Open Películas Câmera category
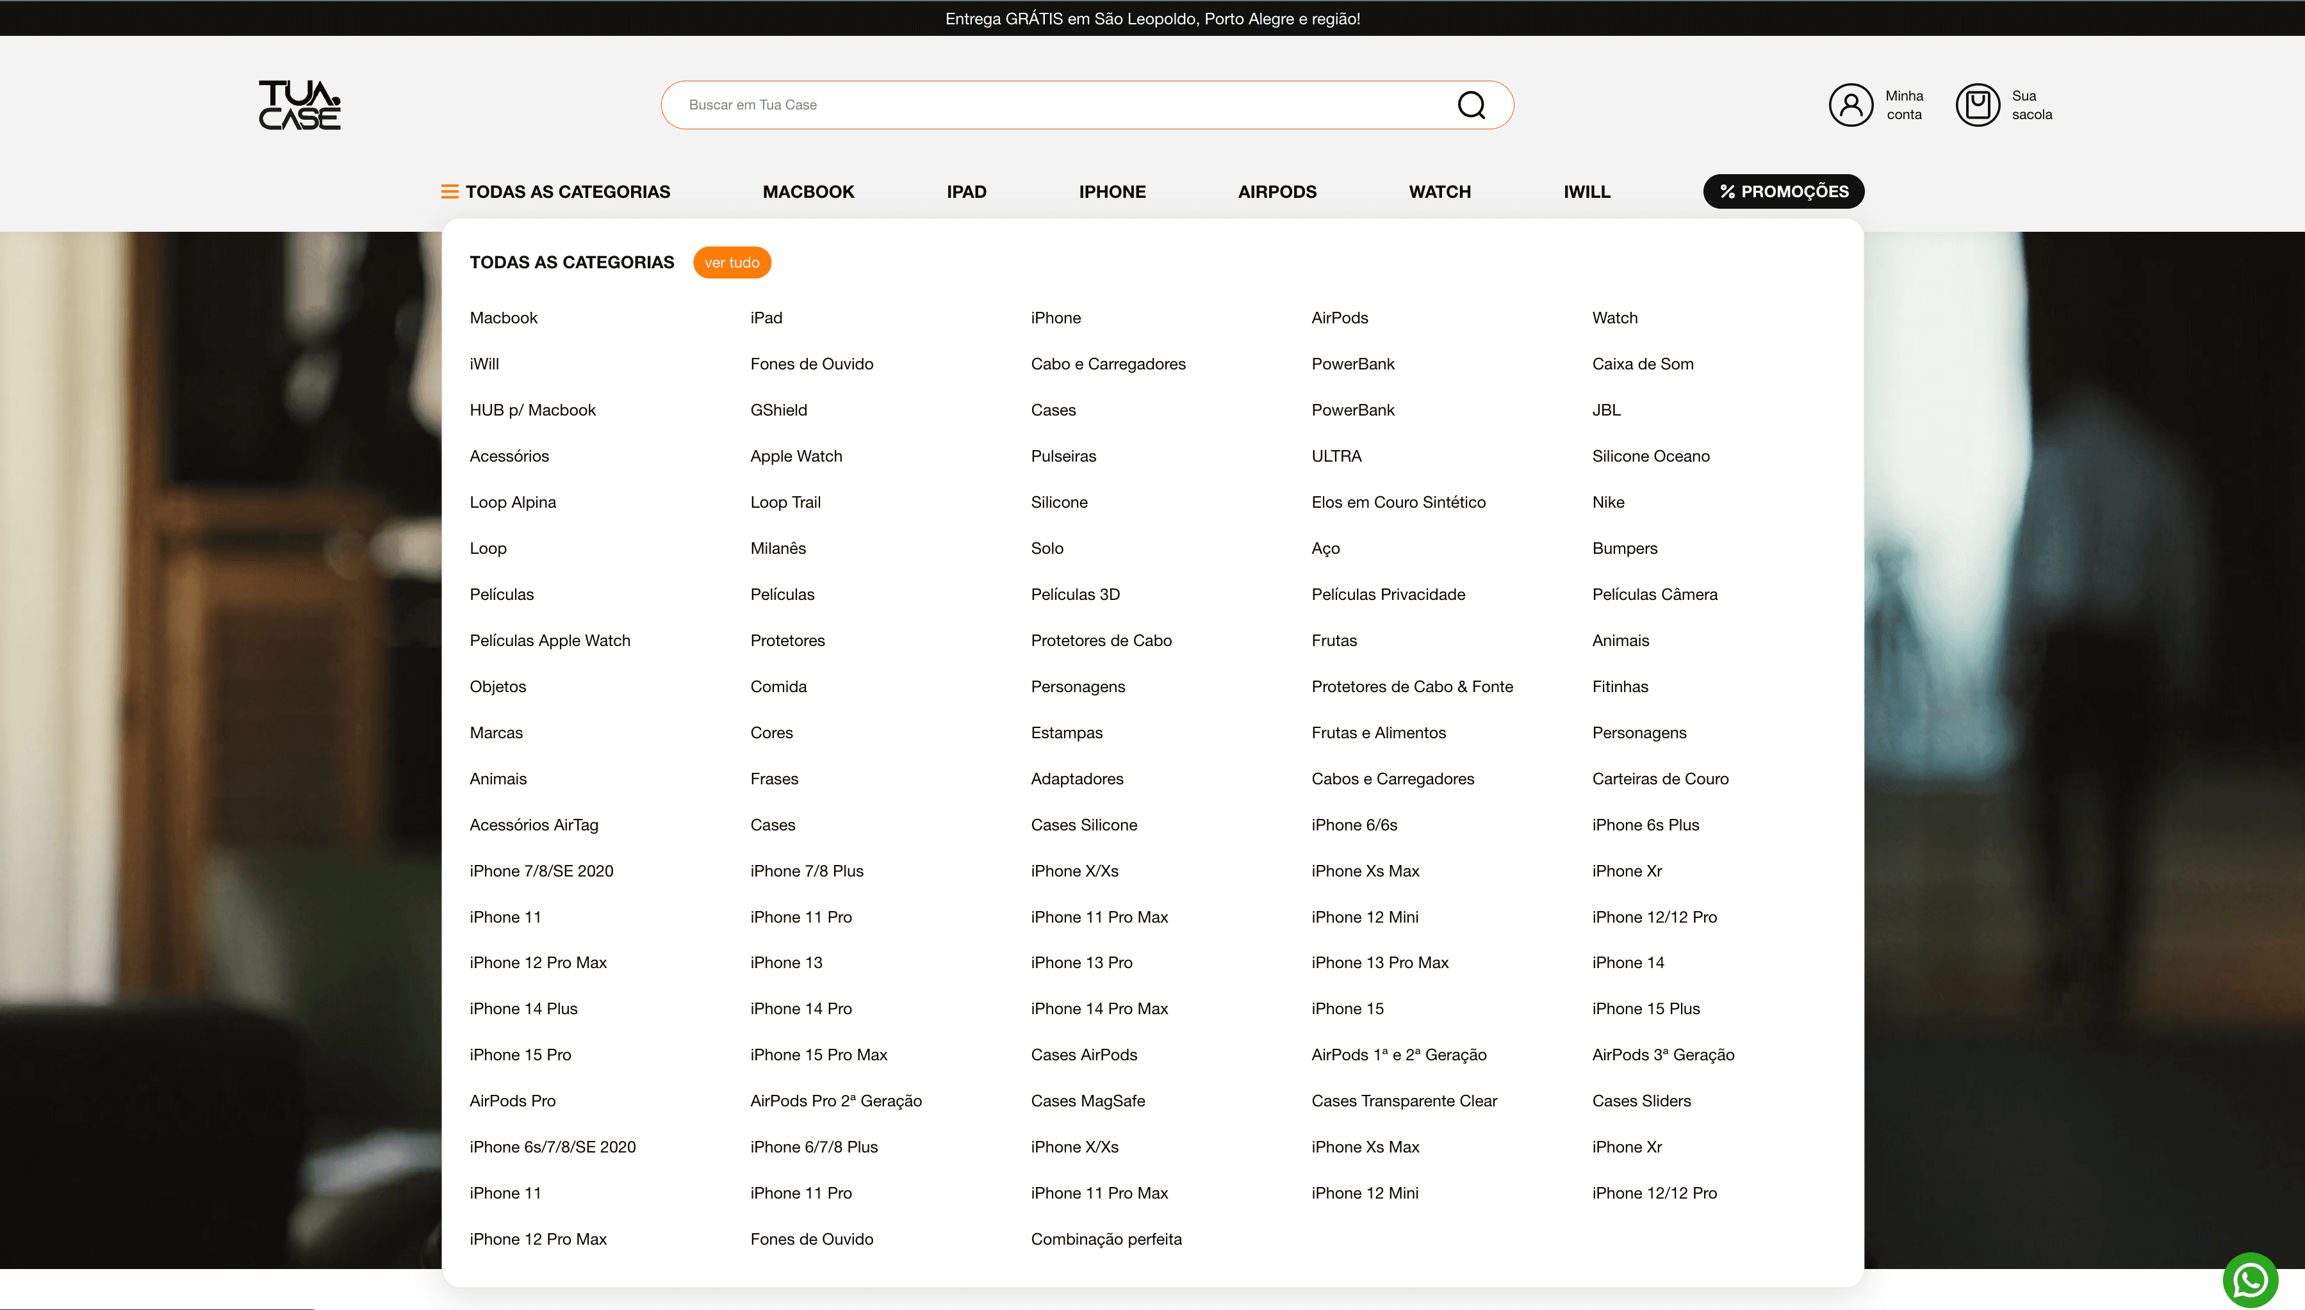Screen dimensions: 2305x1310 (1654, 594)
